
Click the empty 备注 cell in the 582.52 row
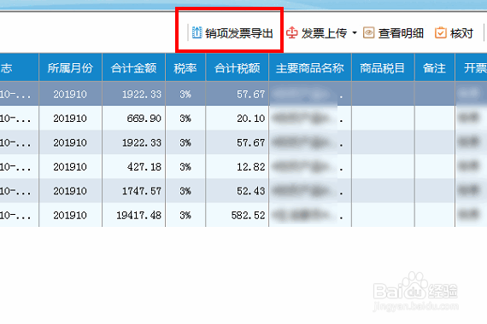pos(435,215)
